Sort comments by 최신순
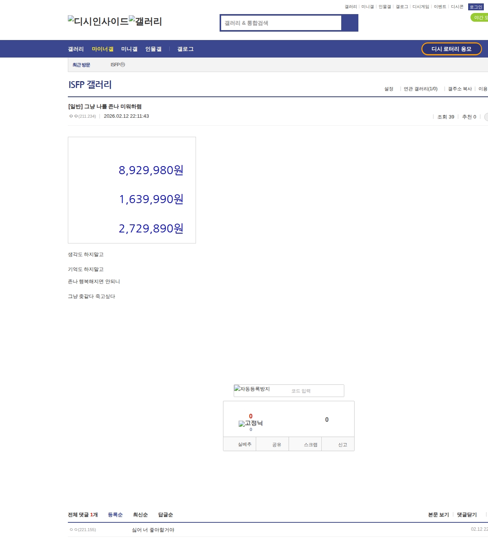The height and width of the screenshot is (546, 488). (x=140, y=515)
